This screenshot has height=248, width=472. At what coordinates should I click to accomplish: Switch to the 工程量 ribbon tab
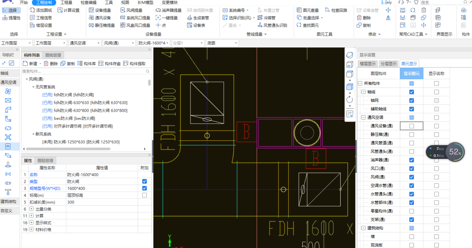tap(66, 3)
